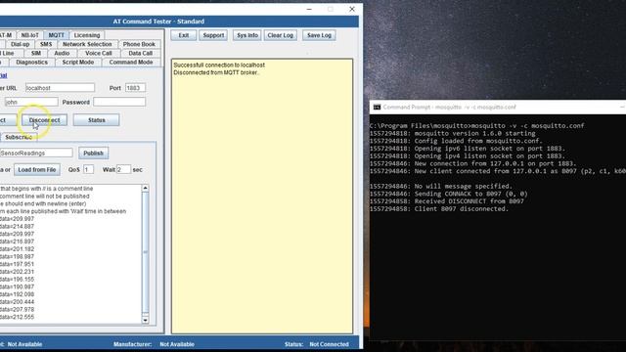The width and height of the screenshot is (626, 352).
Task: Click 'Client 8097 disconnected' line in Command Prompt
Action: point(439,209)
